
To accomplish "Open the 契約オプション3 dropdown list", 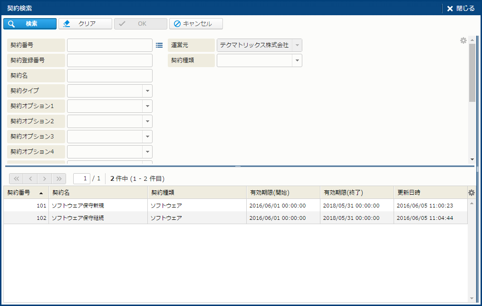I will coord(147,137).
